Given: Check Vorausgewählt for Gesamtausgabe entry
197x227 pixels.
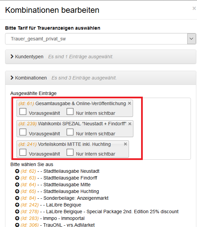Looking at the screenshot, I should [23, 111].
